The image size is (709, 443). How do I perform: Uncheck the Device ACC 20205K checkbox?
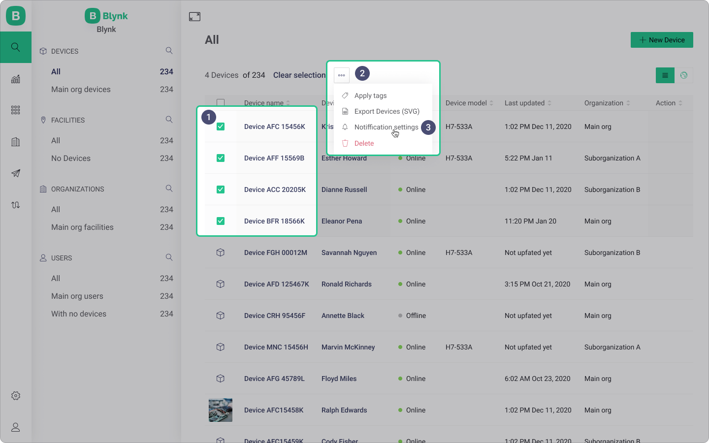click(221, 190)
